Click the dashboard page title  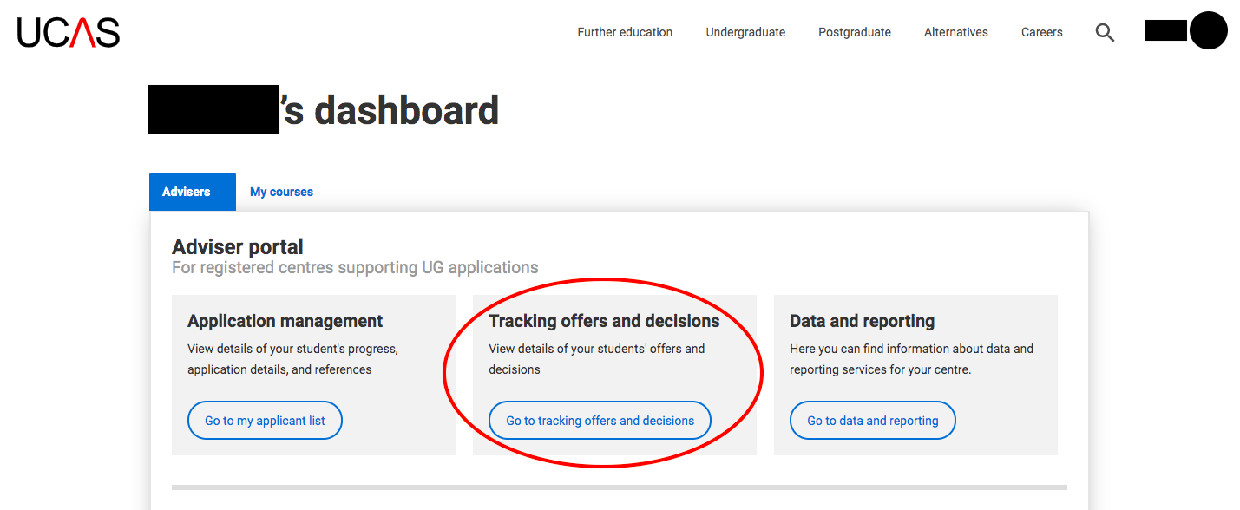tap(324, 110)
